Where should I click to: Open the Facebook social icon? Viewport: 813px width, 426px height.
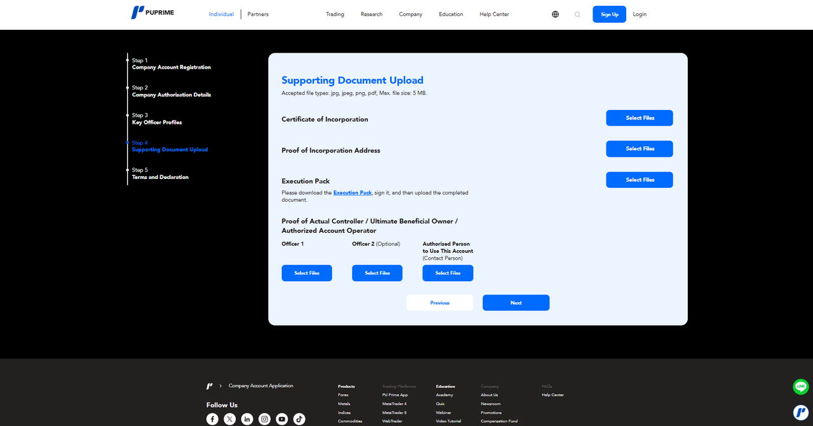pos(212,419)
